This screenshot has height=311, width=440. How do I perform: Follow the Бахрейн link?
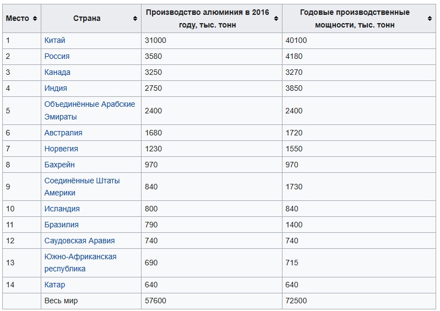click(59, 165)
